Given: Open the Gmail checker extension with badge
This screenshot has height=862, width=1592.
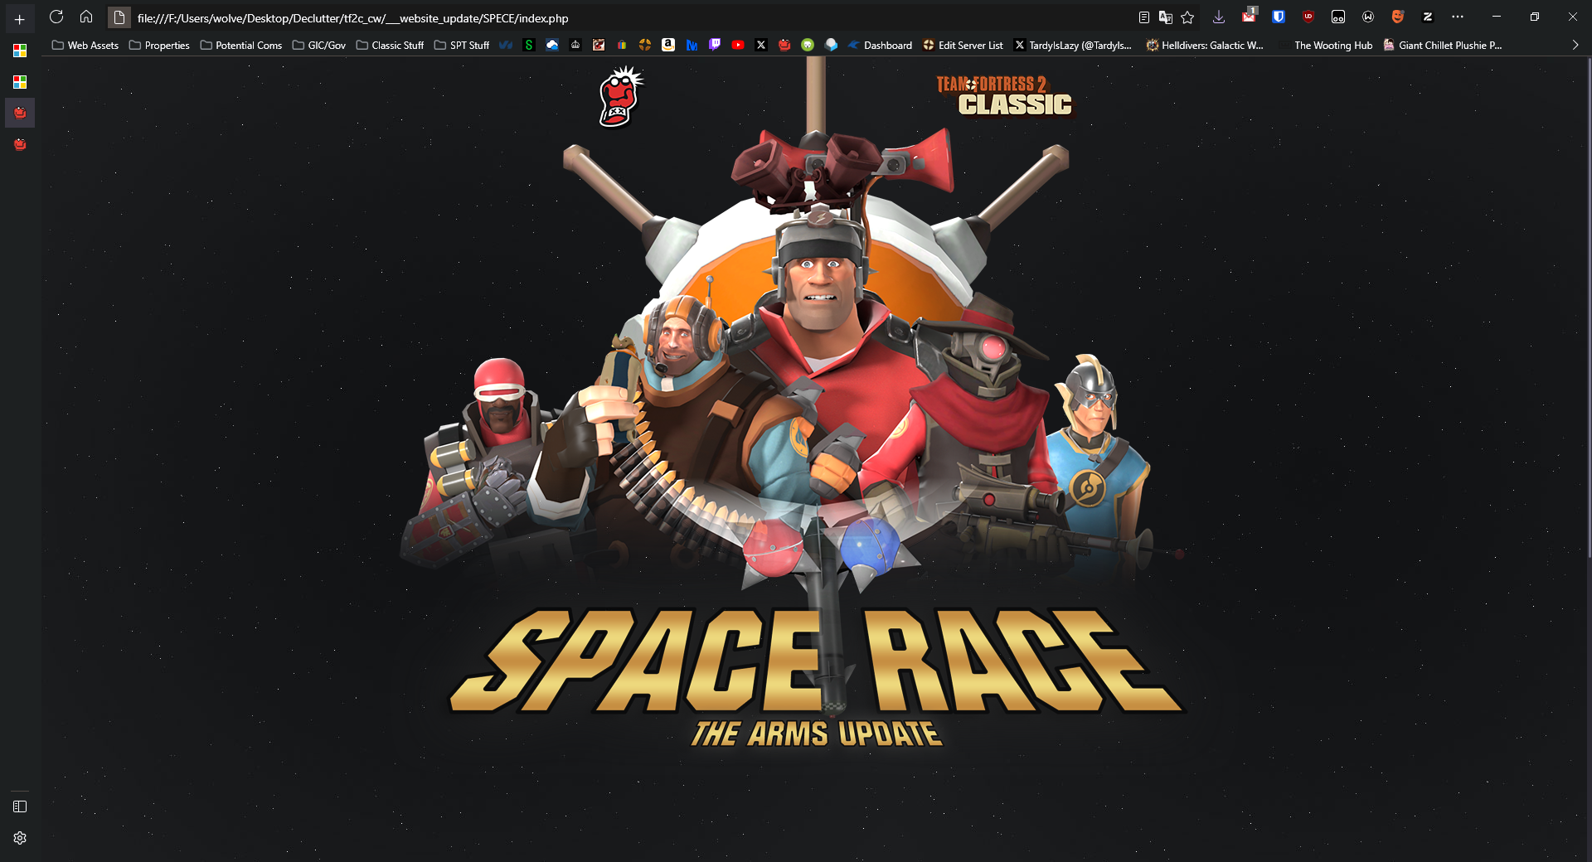Looking at the screenshot, I should click(x=1250, y=16).
